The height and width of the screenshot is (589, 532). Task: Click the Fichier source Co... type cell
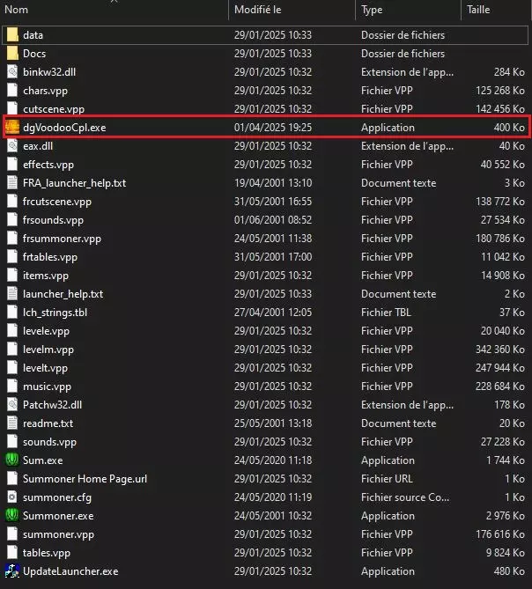click(x=405, y=497)
